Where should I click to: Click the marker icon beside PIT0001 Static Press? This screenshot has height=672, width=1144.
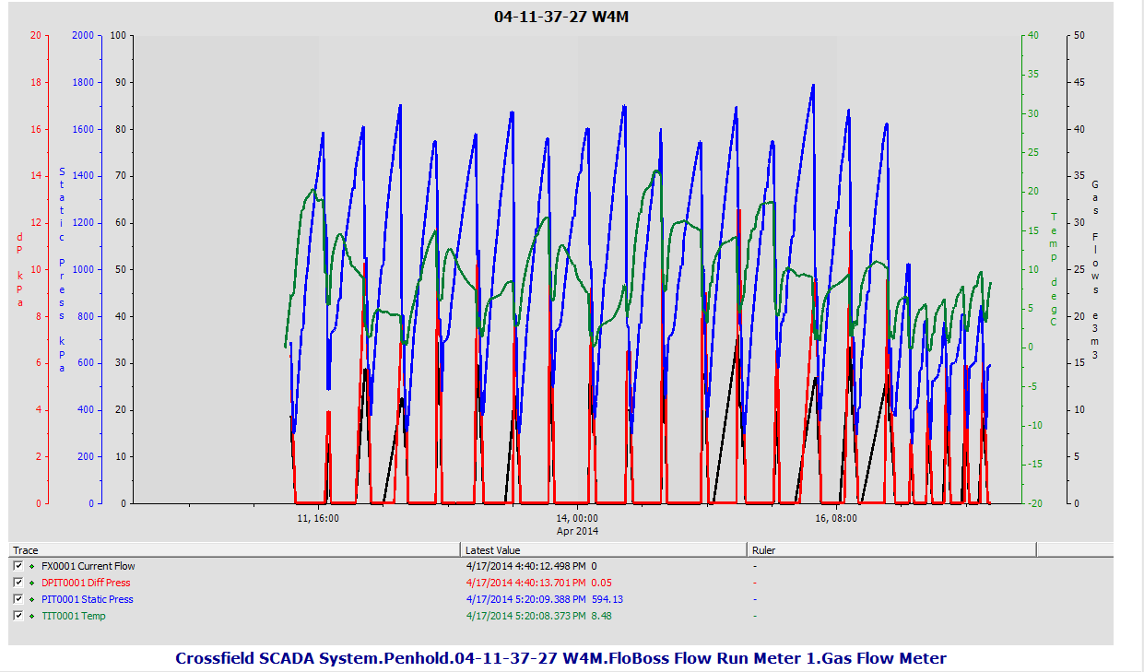pos(32,599)
